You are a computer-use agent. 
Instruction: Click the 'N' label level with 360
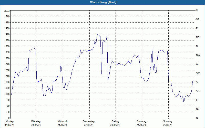(x=197, y=46)
